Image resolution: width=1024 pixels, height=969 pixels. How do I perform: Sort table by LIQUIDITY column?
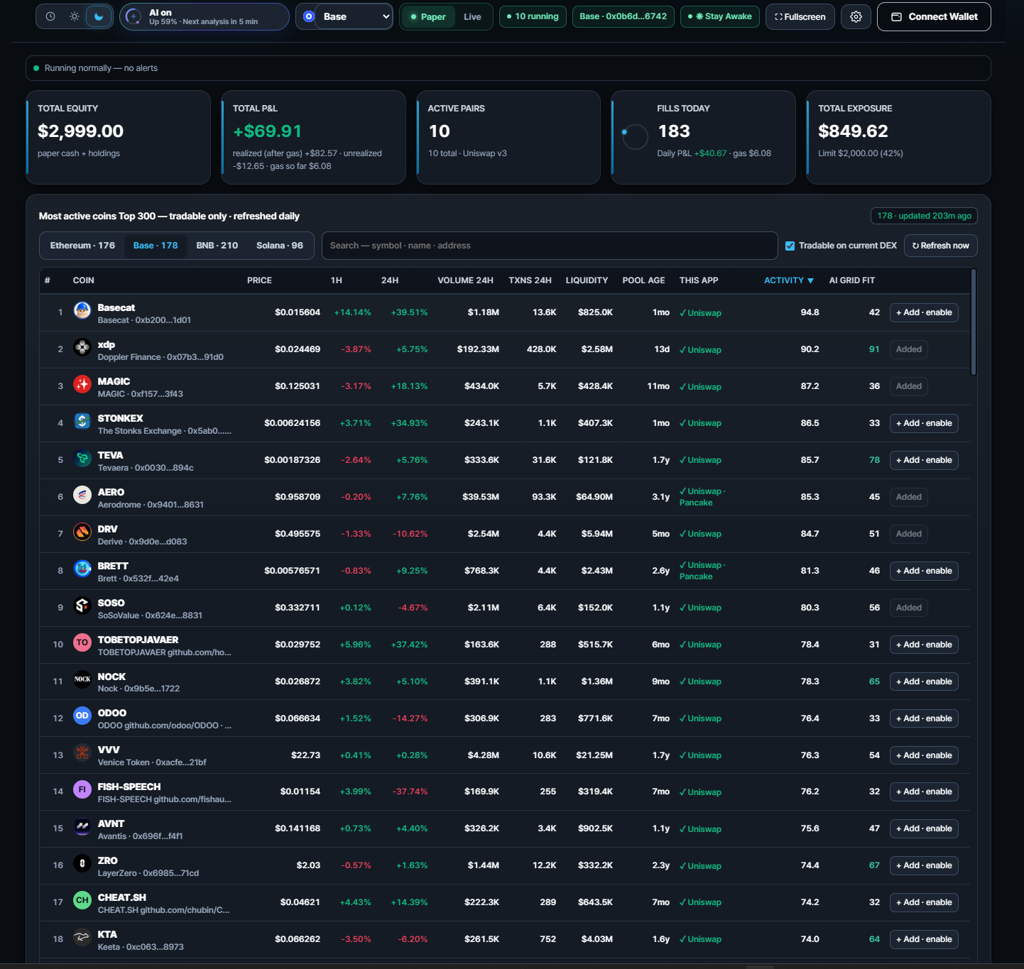[587, 280]
